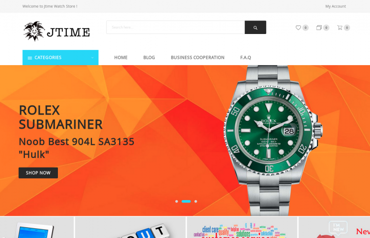This screenshot has width=370, height=238.
Task: Open the My Account menu
Action: coord(335,6)
